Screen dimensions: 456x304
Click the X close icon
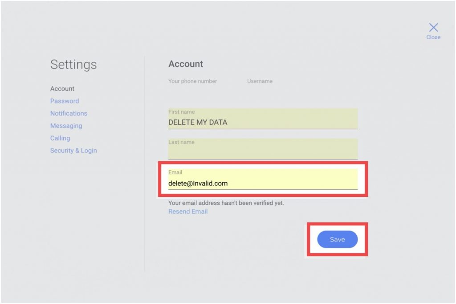point(433,28)
